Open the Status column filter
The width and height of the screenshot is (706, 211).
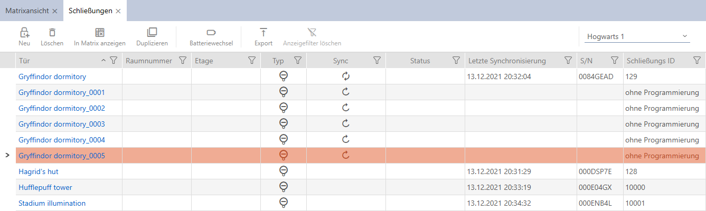coord(456,61)
